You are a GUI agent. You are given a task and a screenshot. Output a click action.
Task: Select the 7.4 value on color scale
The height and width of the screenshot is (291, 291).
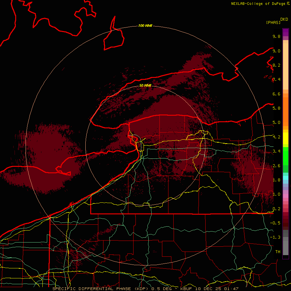276,80
